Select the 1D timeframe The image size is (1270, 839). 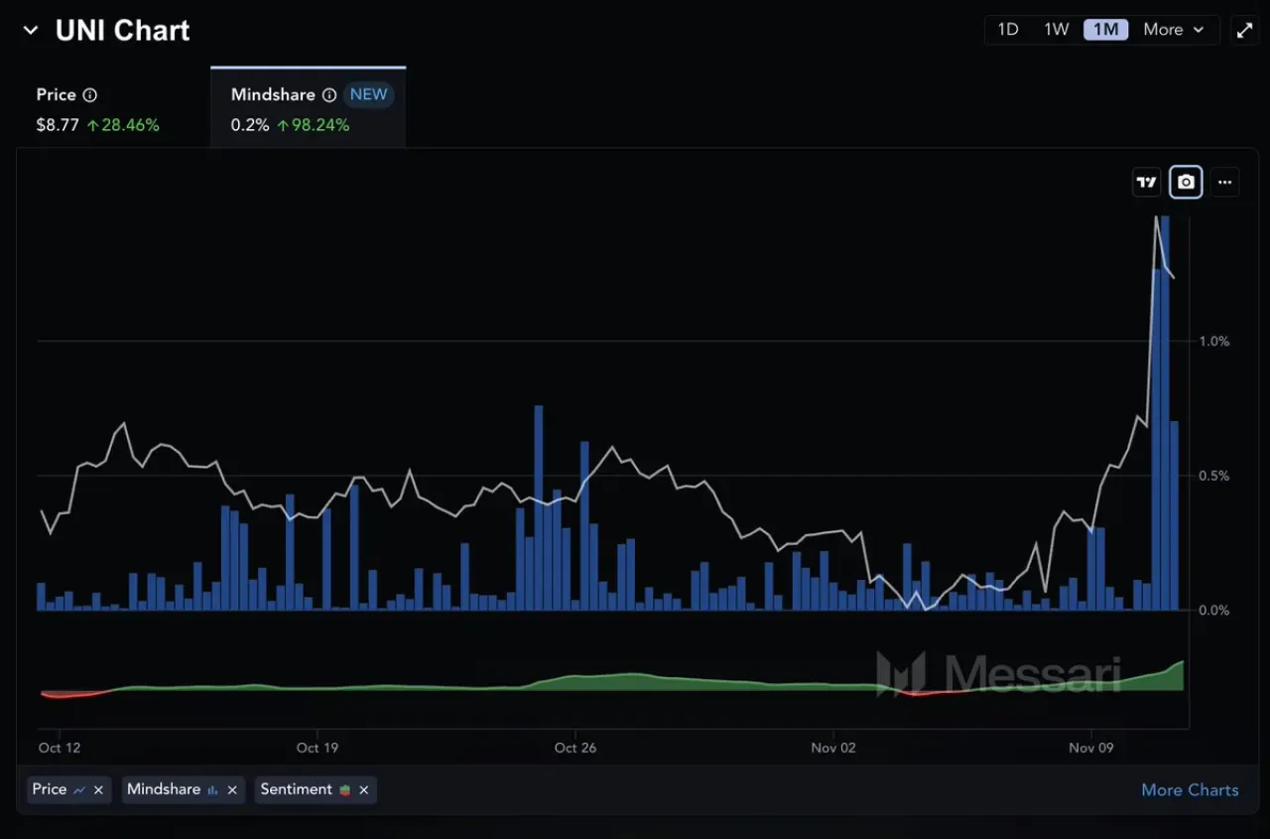[x=1008, y=30]
